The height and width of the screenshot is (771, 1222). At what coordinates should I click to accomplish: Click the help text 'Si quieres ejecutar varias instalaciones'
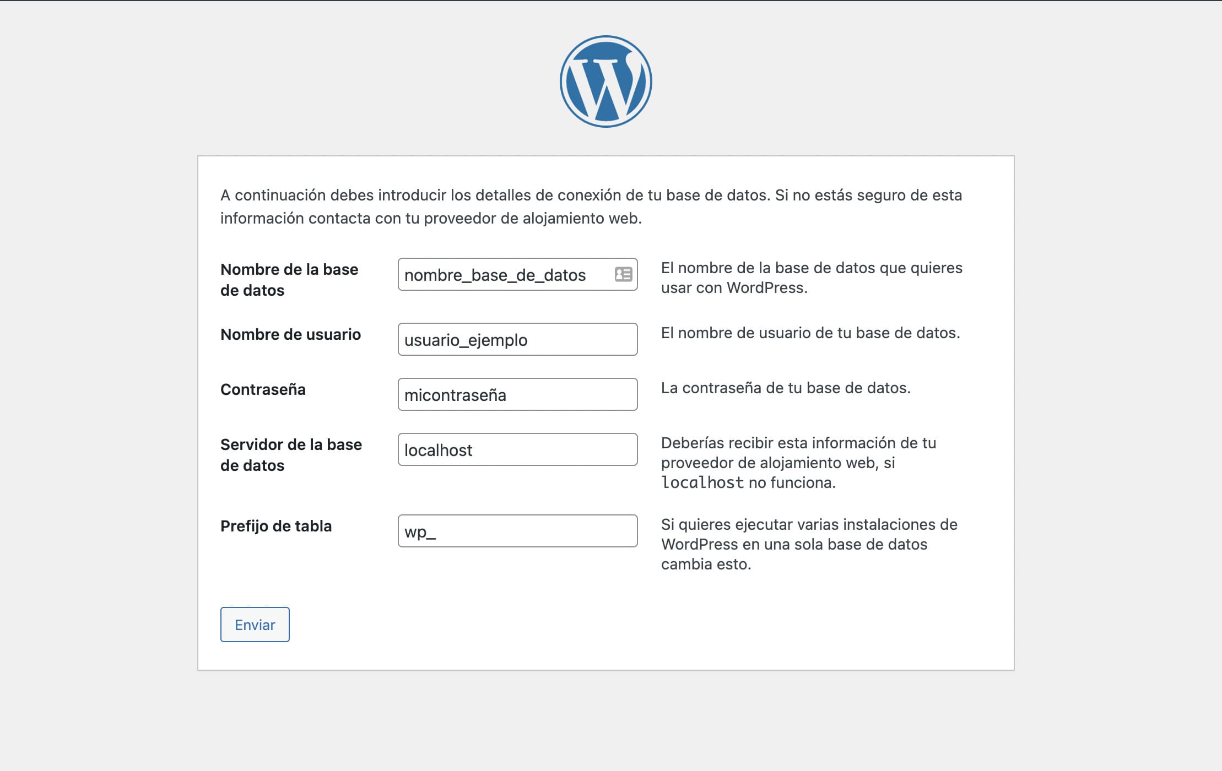(809, 544)
